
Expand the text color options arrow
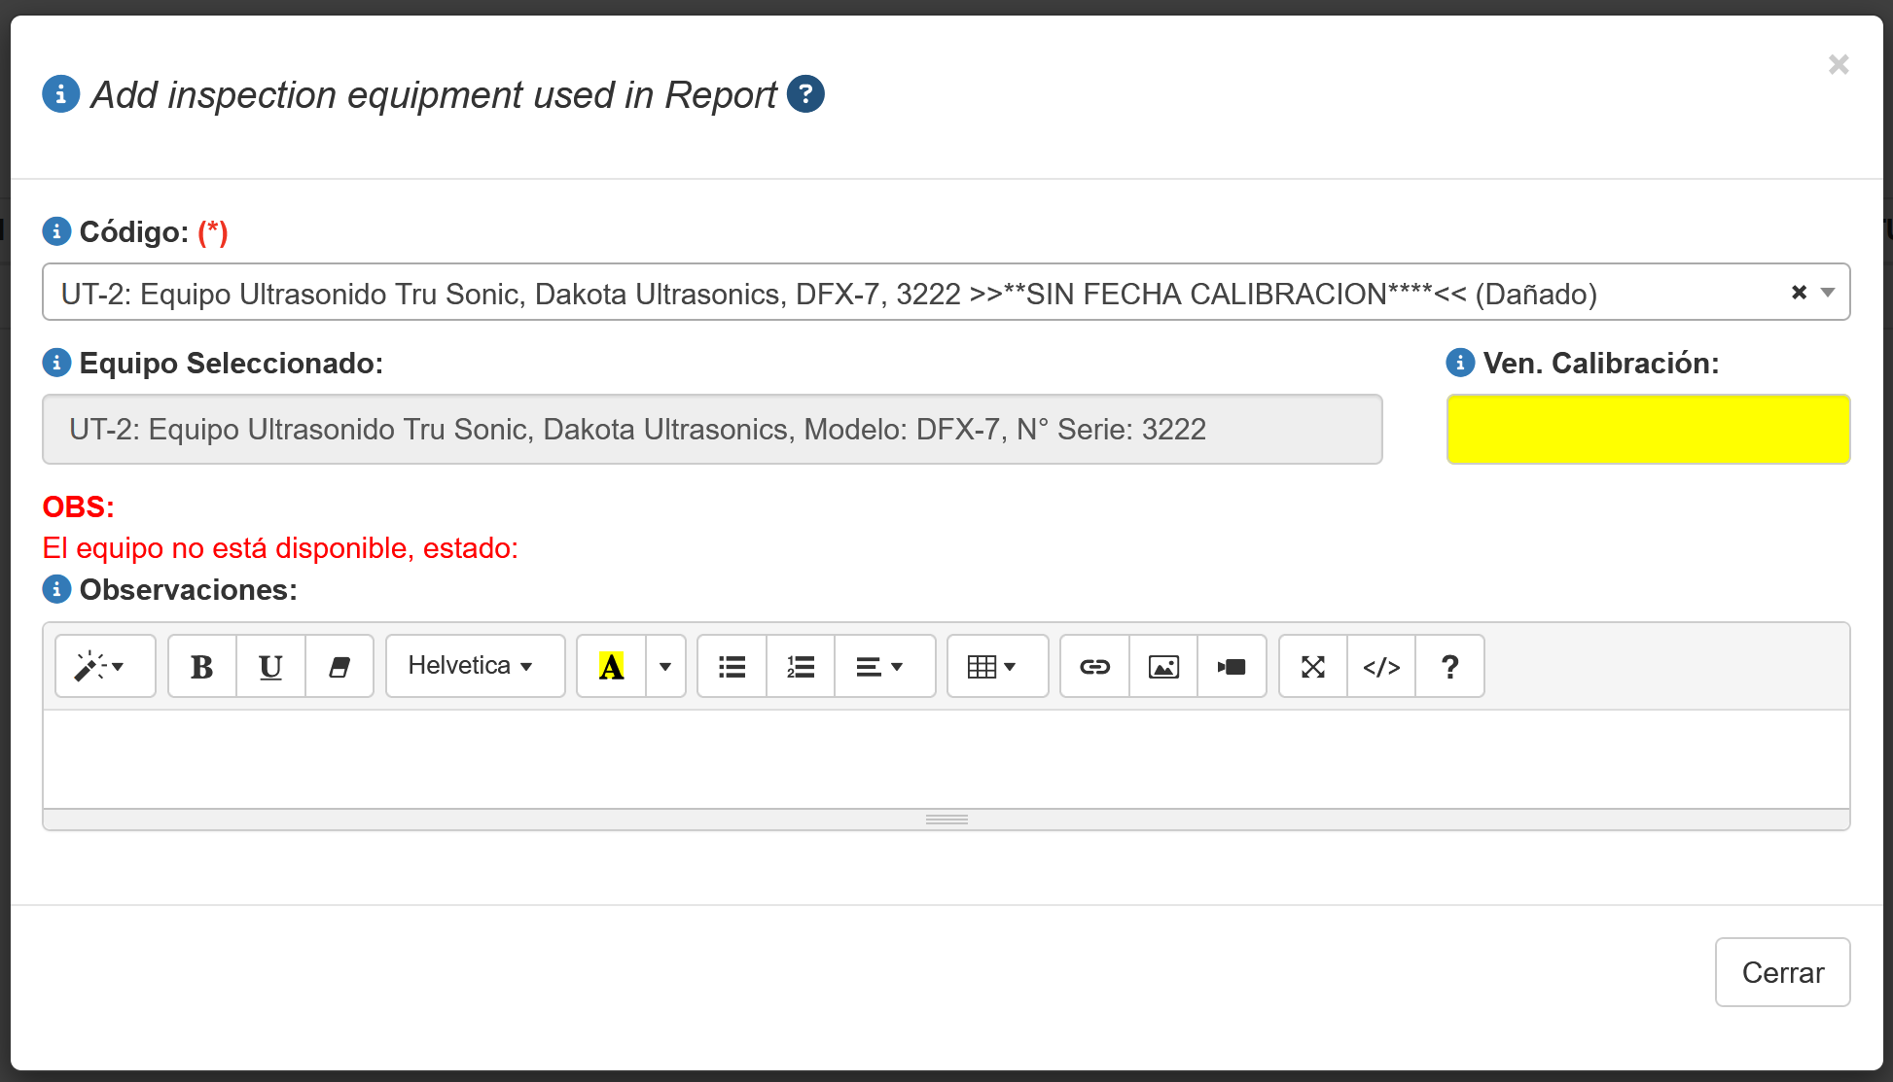pyautogui.click(x=665, y=667)
